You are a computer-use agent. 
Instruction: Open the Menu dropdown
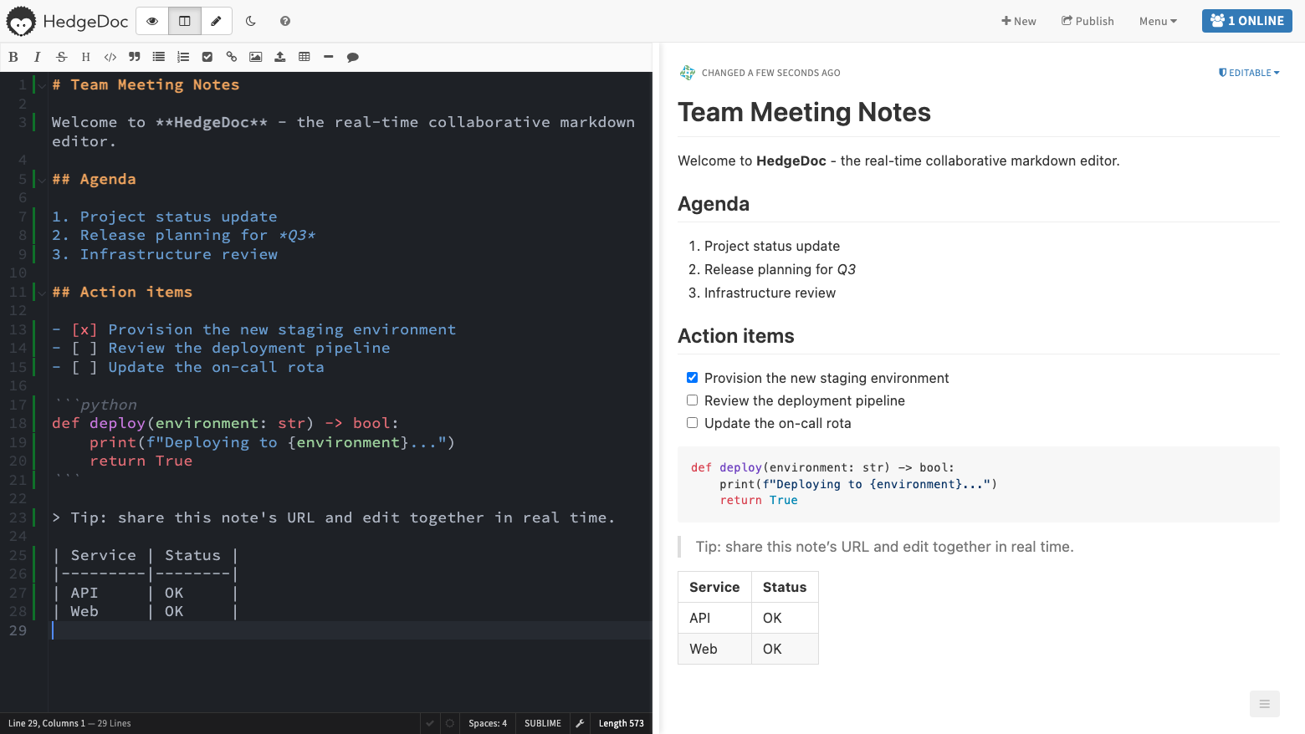[x=1158, y=21]
